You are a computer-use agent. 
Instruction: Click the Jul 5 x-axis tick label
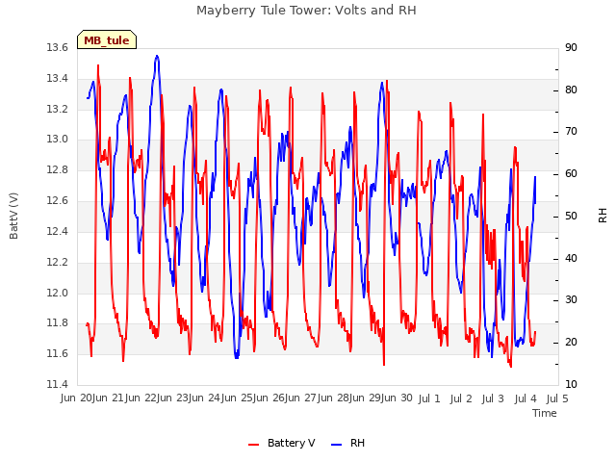click(557, 398)
